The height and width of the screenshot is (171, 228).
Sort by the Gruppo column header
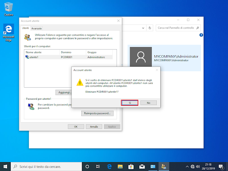pyautogui.click(x=99, y=52)
